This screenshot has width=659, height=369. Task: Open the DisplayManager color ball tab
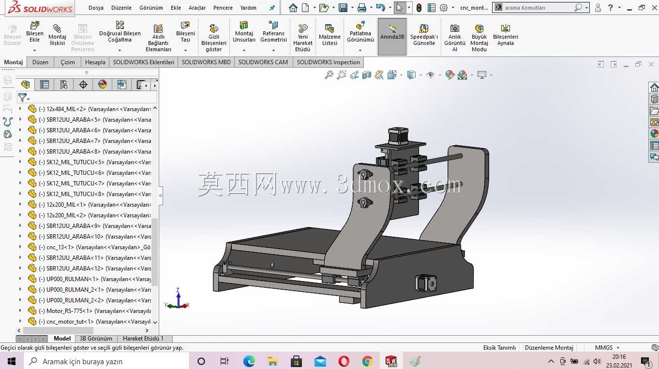tap(103, 85)
